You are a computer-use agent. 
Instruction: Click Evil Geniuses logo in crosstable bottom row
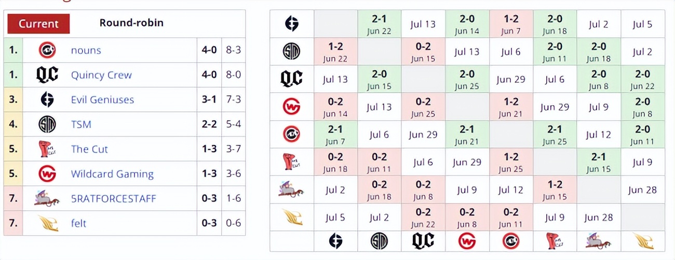335,241
